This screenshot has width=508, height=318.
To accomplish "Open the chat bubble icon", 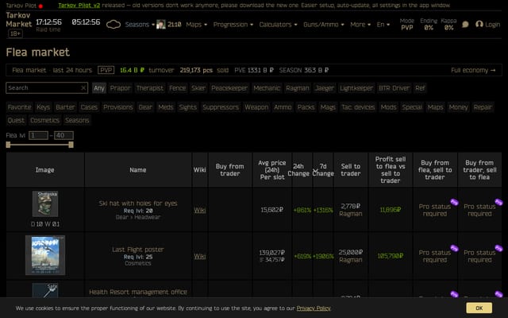I will [465, 25].
